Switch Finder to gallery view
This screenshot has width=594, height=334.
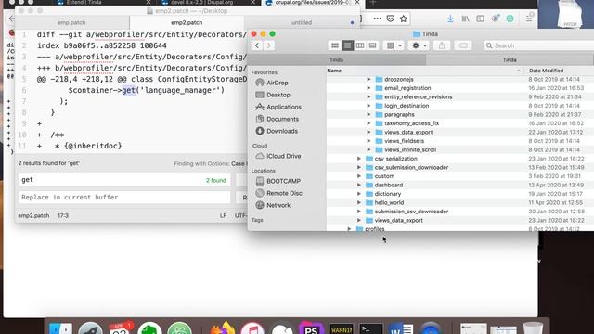pos(372,45)
